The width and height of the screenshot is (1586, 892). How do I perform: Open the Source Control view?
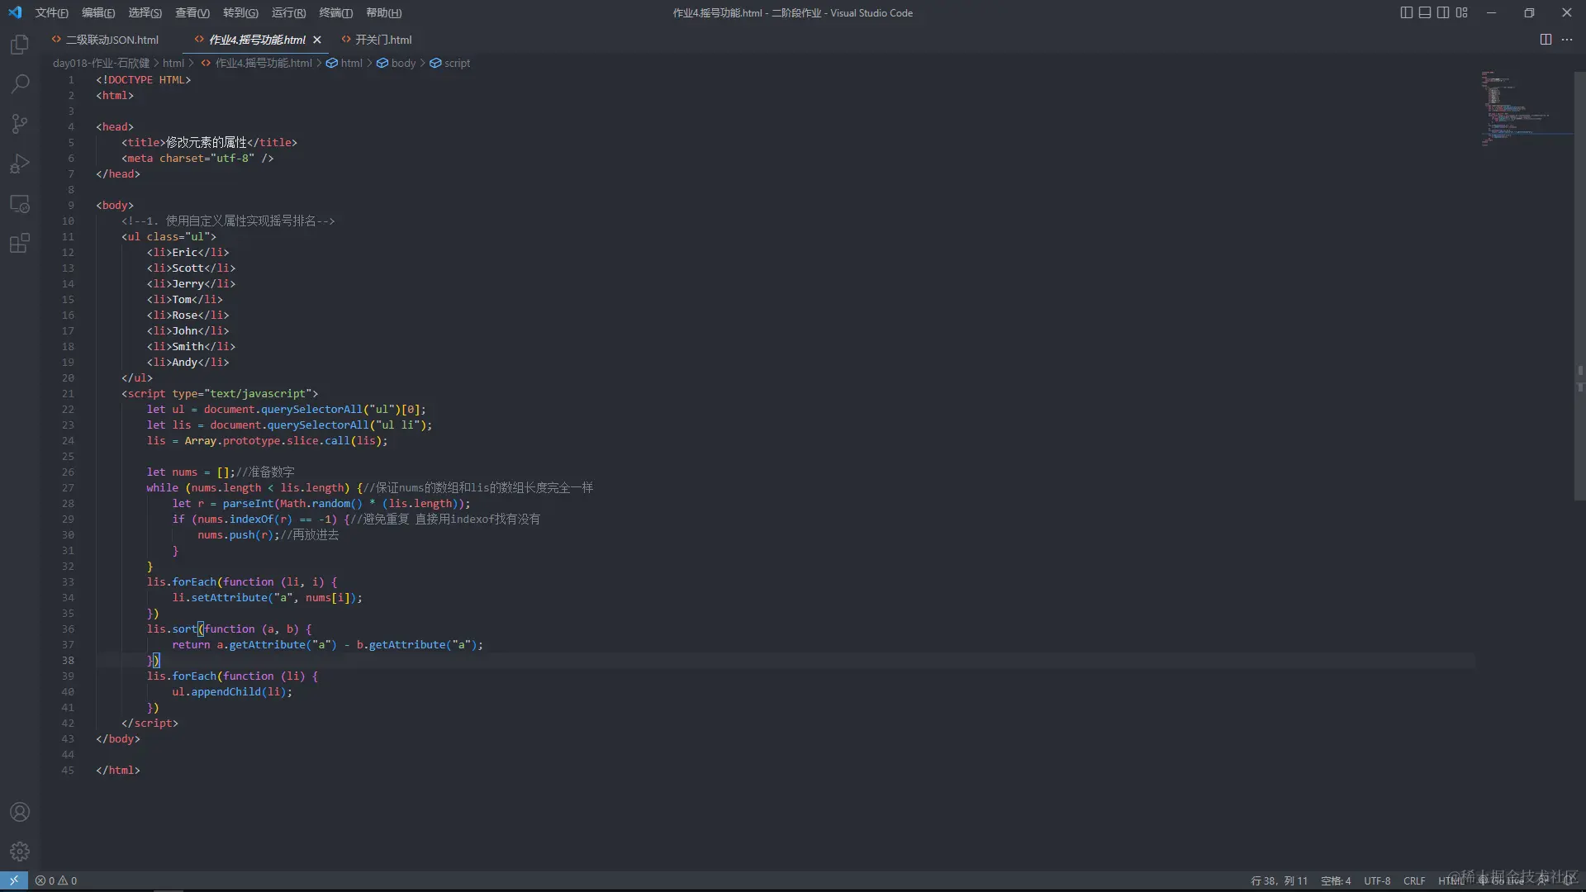(20, 124)
